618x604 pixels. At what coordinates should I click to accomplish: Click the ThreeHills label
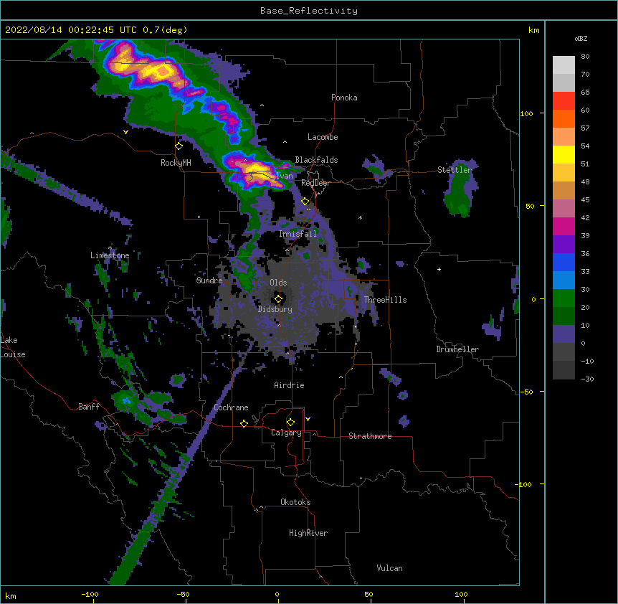(385, 300)
